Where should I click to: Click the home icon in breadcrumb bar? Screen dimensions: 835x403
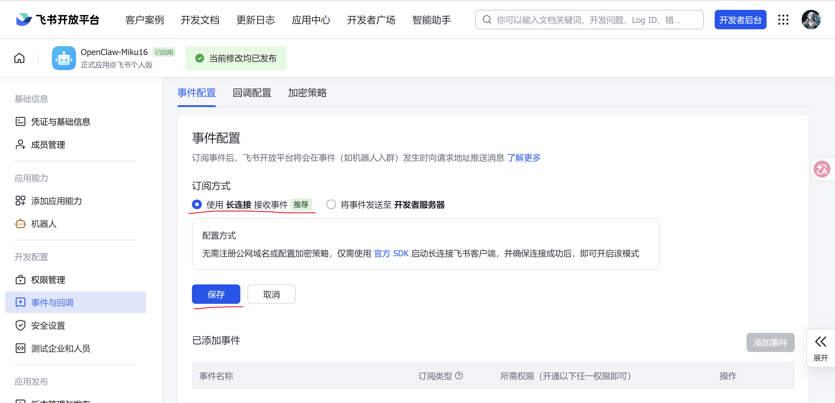point(19,58)
